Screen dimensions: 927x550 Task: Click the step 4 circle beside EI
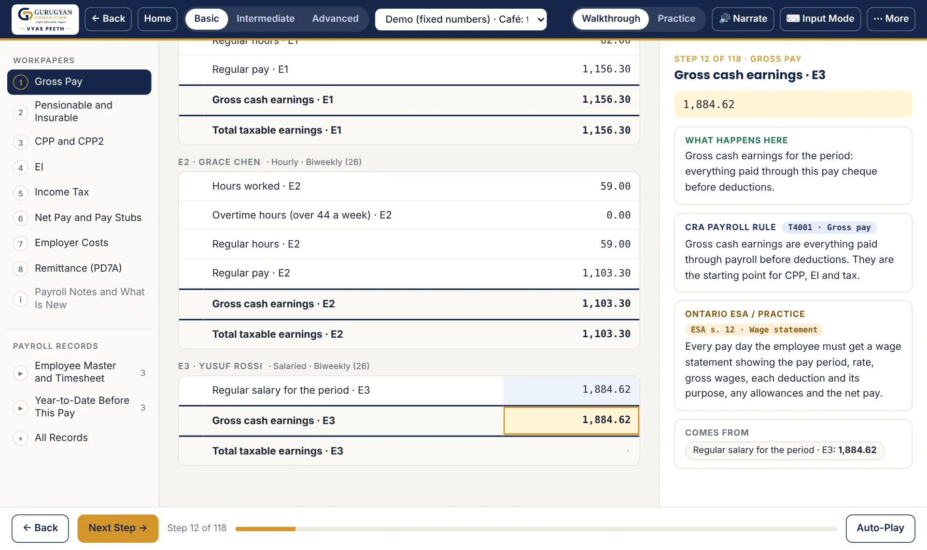(x=20, y=168)
